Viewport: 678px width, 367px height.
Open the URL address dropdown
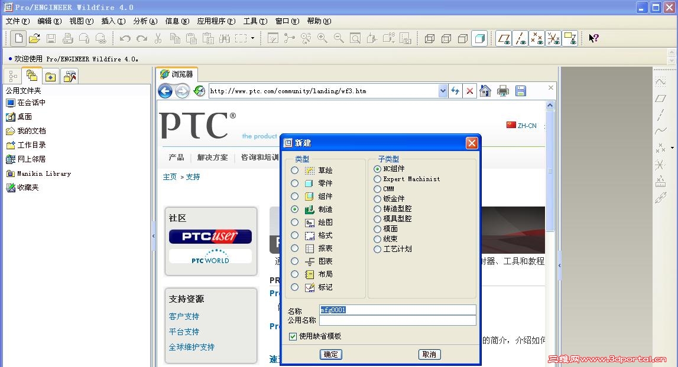[x=442, y=91]
